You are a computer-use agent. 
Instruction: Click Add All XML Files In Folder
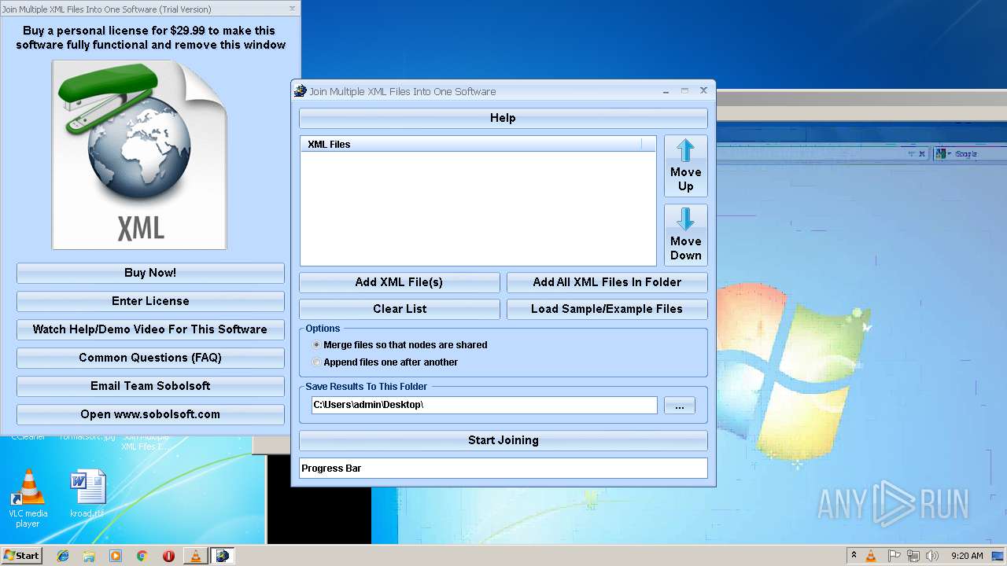[x=607, y=282]
